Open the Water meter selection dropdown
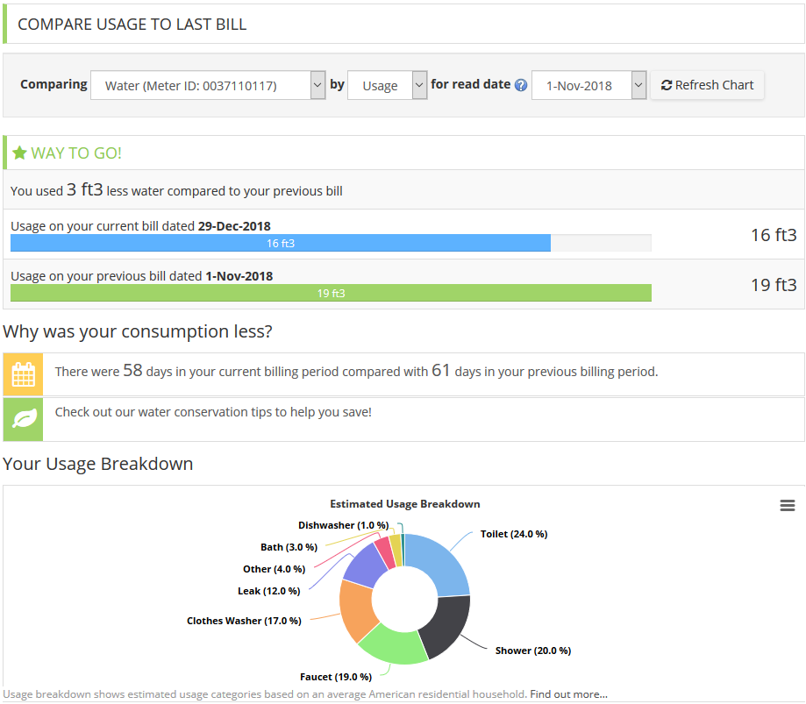806x704 pixels. 208,86
